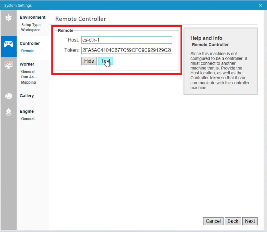Click the Engine train icon
The height and width of the screenshot is (232, 267).
[x=9, y=112]
